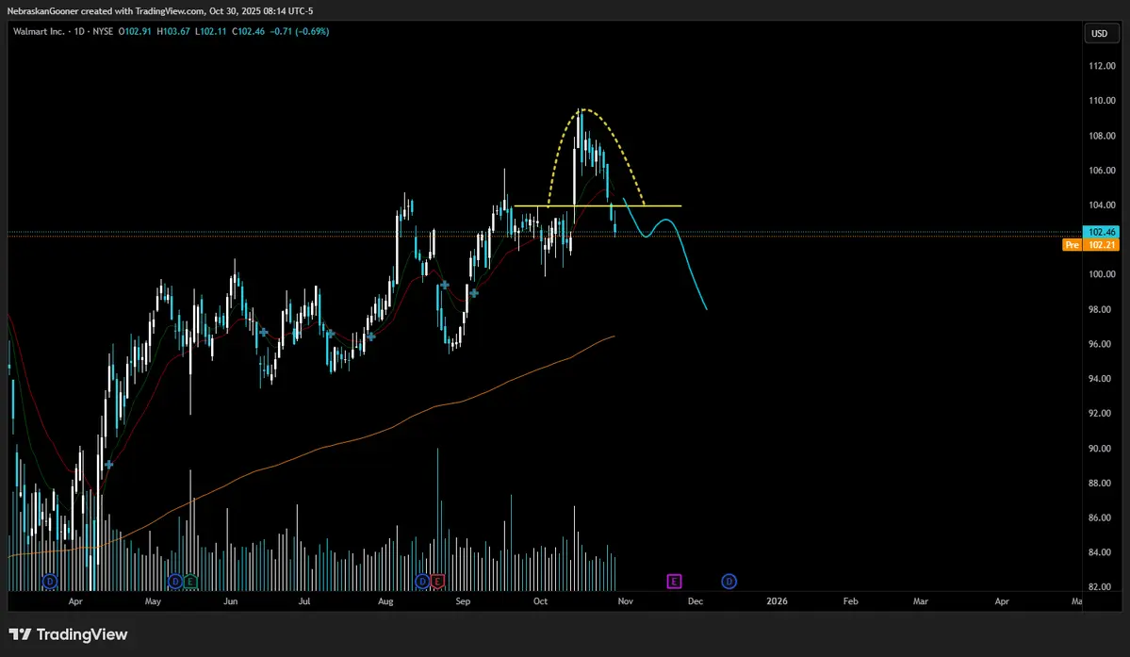Click the Mar label on time axis
The height and width of the screenshot is (657, 1130).
[920, 600]
